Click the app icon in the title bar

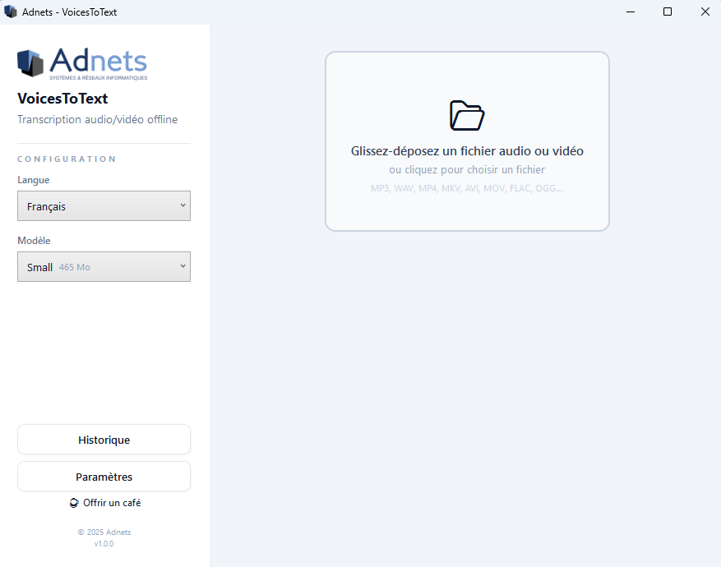[x=11, y=12]
